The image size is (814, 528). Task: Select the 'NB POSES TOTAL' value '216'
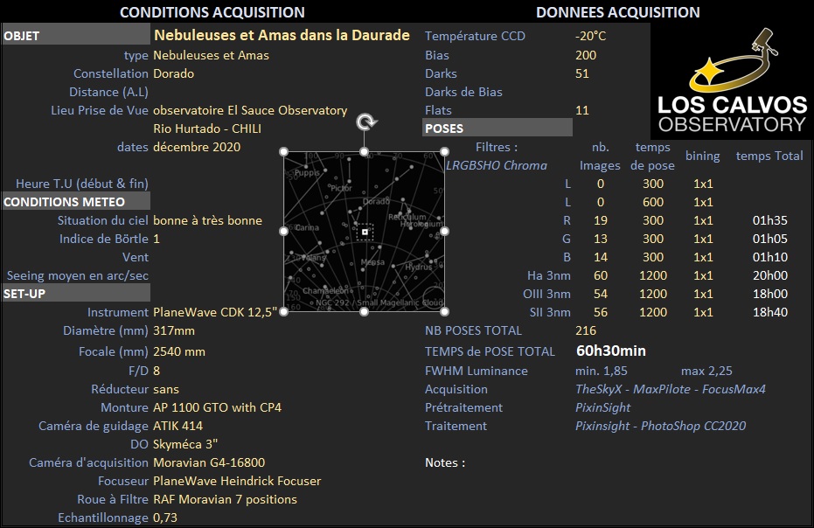(586, 330)
